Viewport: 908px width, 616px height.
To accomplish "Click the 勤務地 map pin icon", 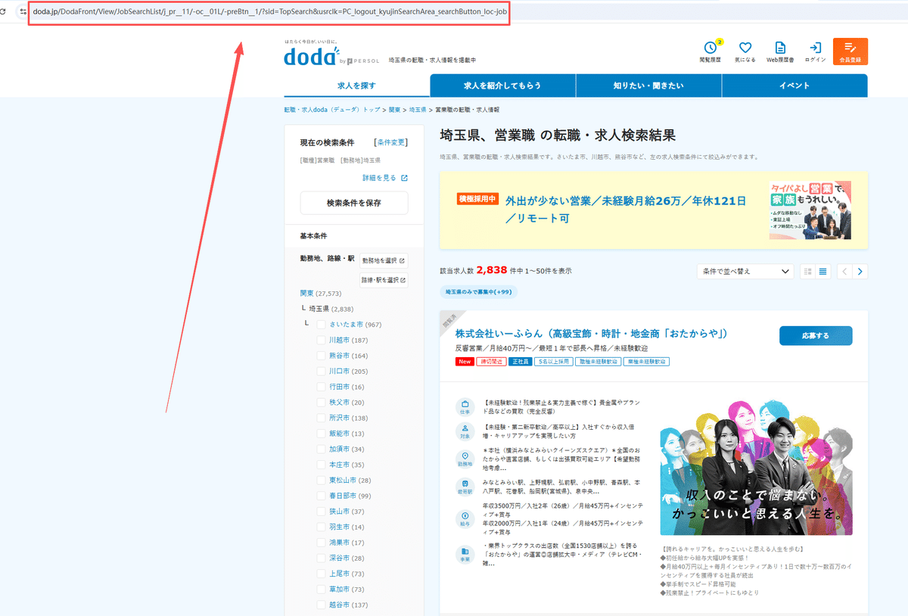I will click(x=465, y=458).
